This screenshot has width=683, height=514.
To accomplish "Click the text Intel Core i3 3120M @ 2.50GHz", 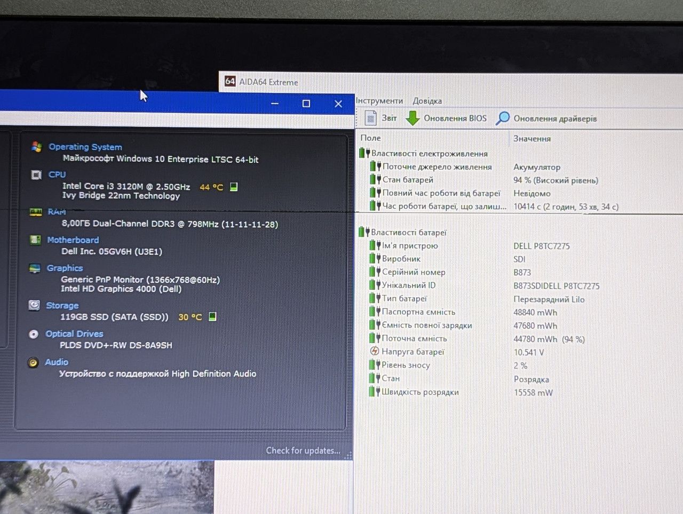I will pyautogui.click(x=126, y=186).
